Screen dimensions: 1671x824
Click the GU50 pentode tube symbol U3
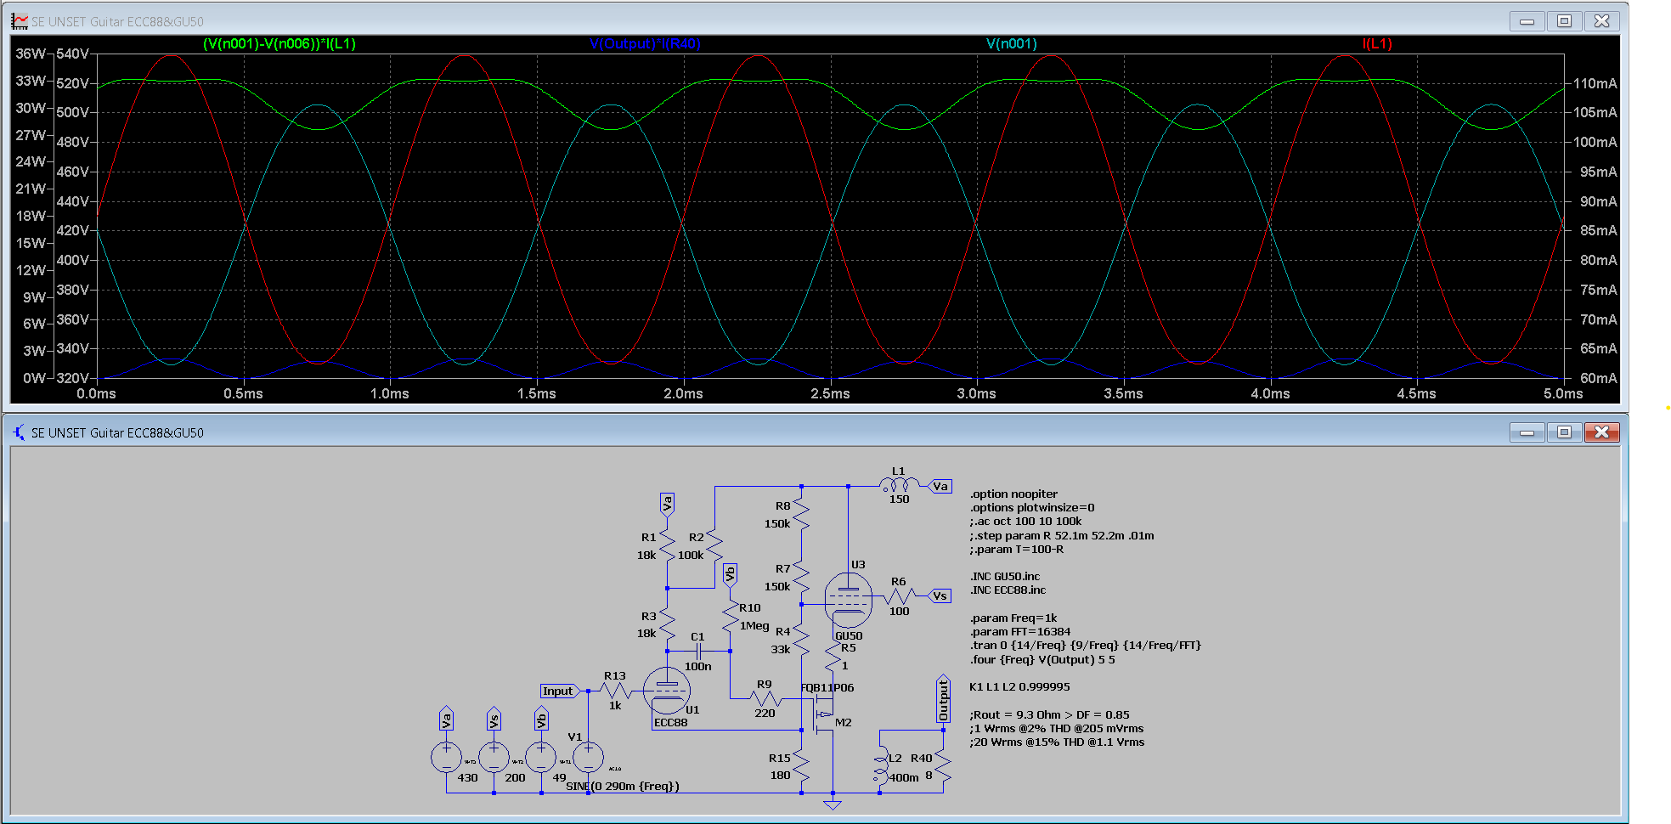848,599
